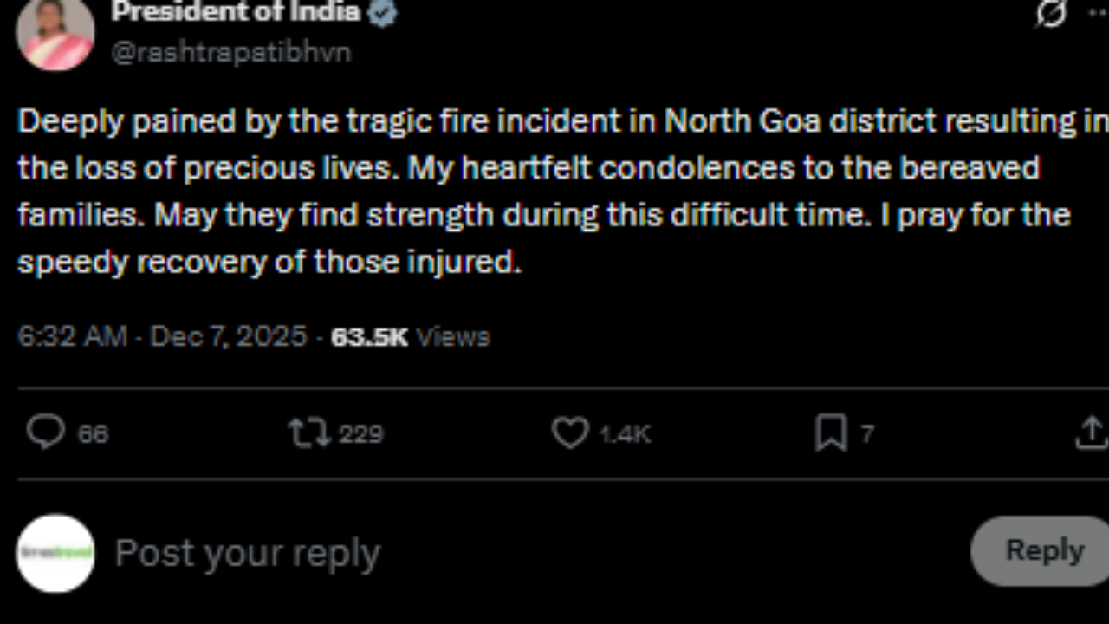Click the 229 reposts count
1109x624 pixels.
tap(360, 432)
